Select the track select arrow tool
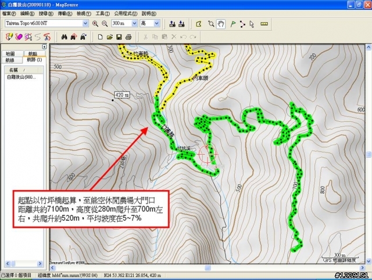 (x=28, y=37)
